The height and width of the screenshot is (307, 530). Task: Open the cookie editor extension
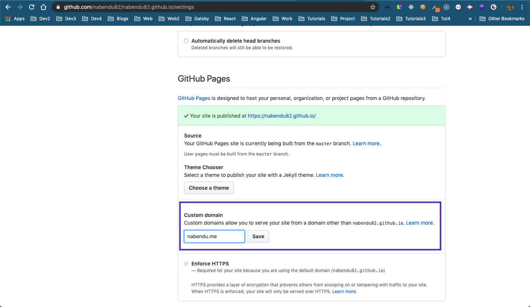pyautogui.click(x=423, y=7)
